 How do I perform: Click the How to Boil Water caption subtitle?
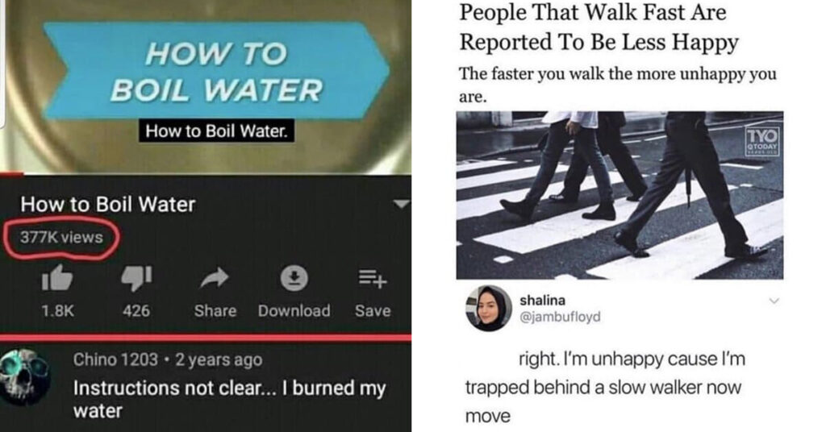[216, 131]
